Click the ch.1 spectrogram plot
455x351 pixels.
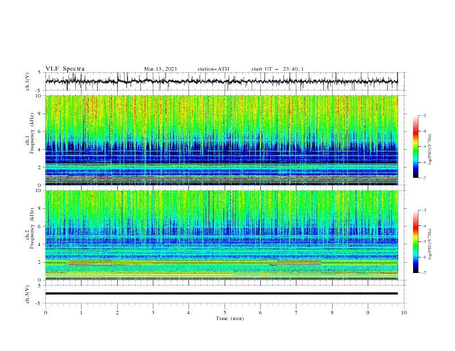[x=221, y=140]
